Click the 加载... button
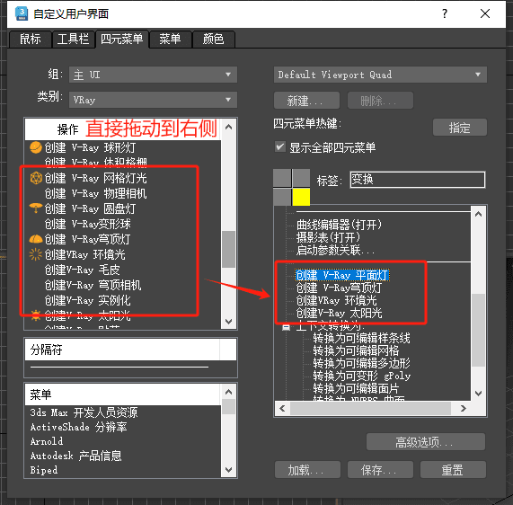 click(x=307, y=470)
